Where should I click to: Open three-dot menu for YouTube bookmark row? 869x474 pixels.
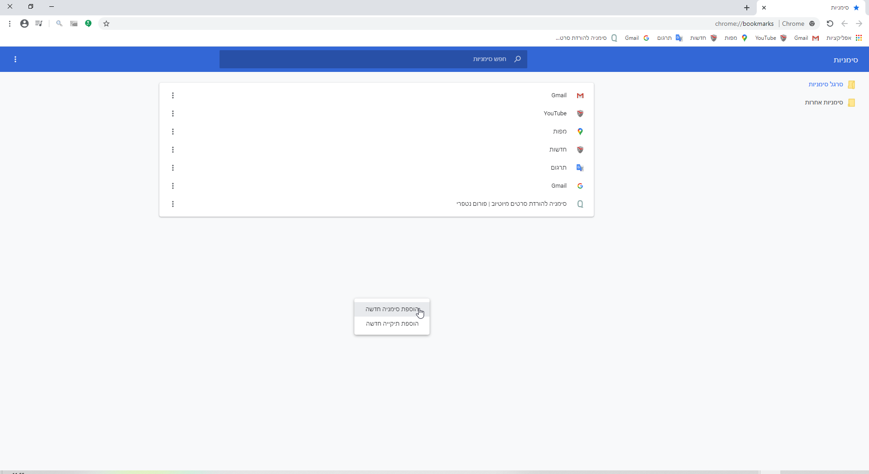pos(173,114)
